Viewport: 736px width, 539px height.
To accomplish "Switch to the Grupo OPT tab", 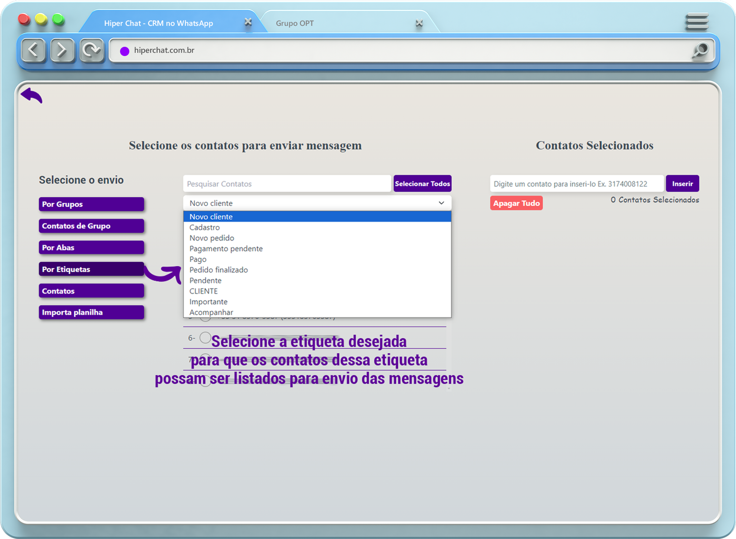I will (x=295, y=23).
